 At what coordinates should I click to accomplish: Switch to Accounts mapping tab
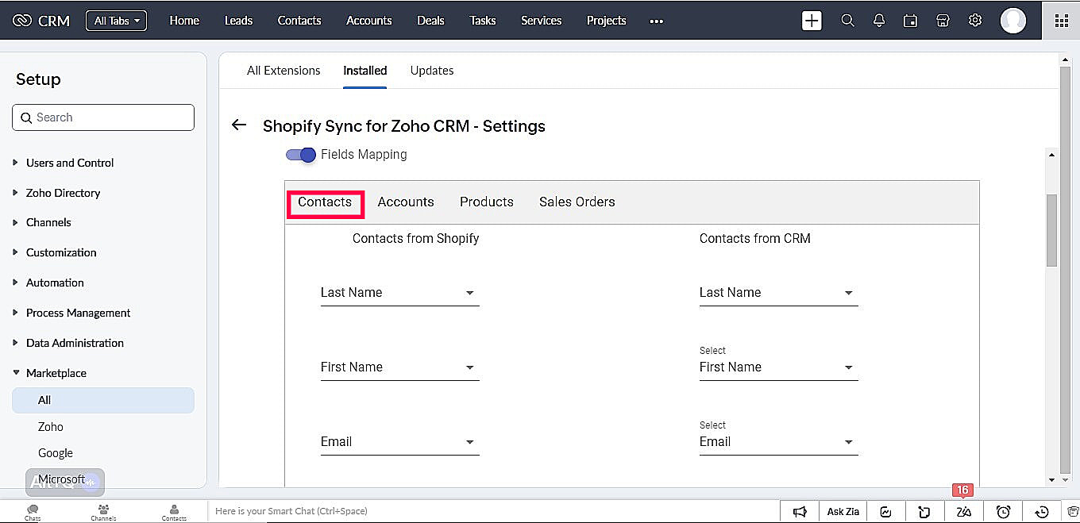[406, 202]
